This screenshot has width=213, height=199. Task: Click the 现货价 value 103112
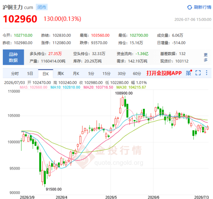182,61
